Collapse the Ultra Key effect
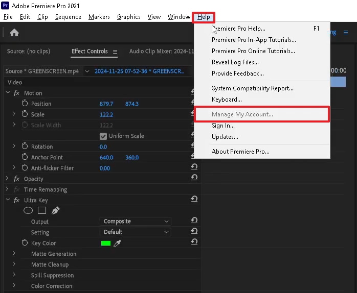 8,200
